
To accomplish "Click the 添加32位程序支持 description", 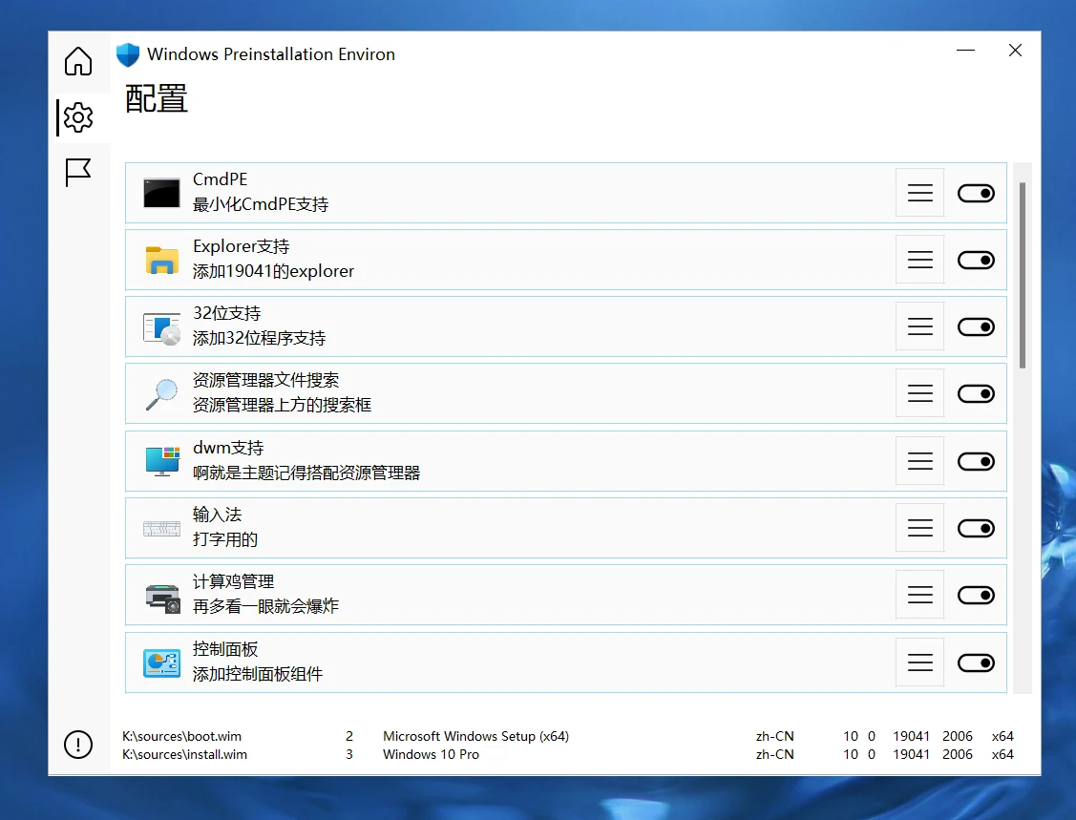I will pyautogui.click(x=260, y=338).
